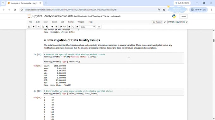Select the Analysis of Census data browser tab

coord(24,3)
